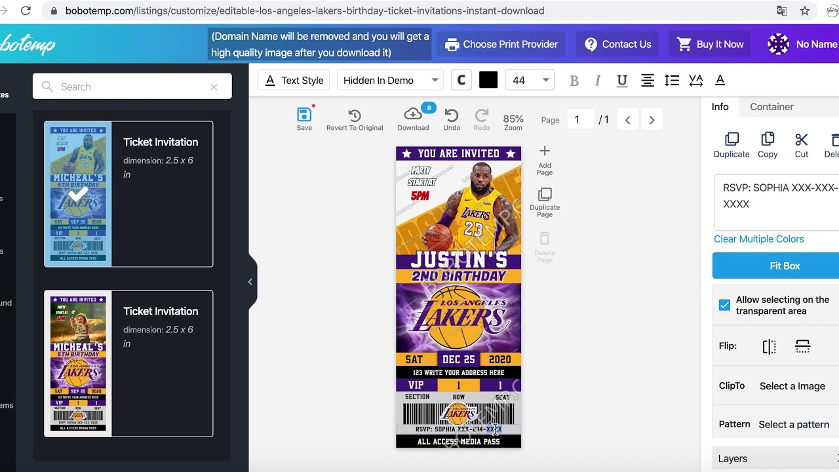Click Clear Multiple Colors link
Screen dimensions: 839x472
coord(758,239)
